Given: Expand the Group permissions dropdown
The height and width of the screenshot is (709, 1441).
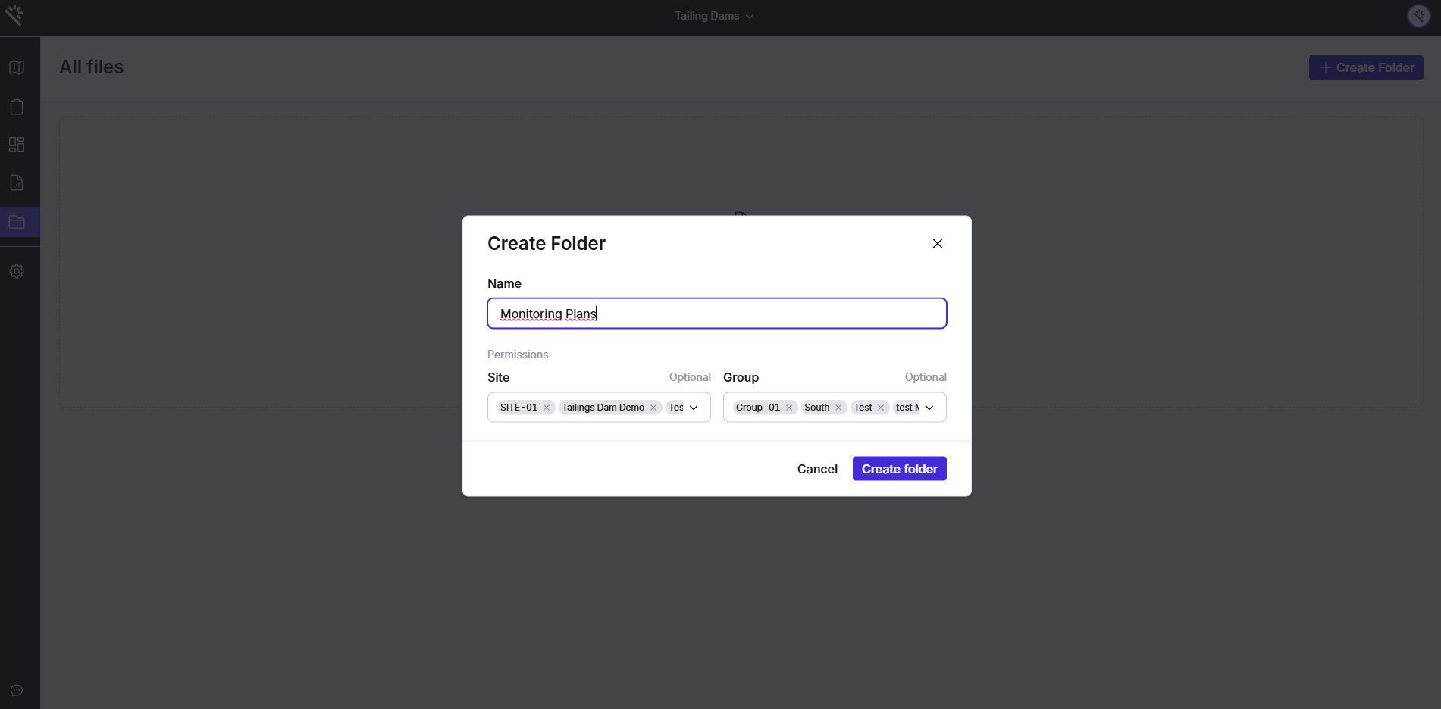Looking at the screenshot, I should pos(929,408).
